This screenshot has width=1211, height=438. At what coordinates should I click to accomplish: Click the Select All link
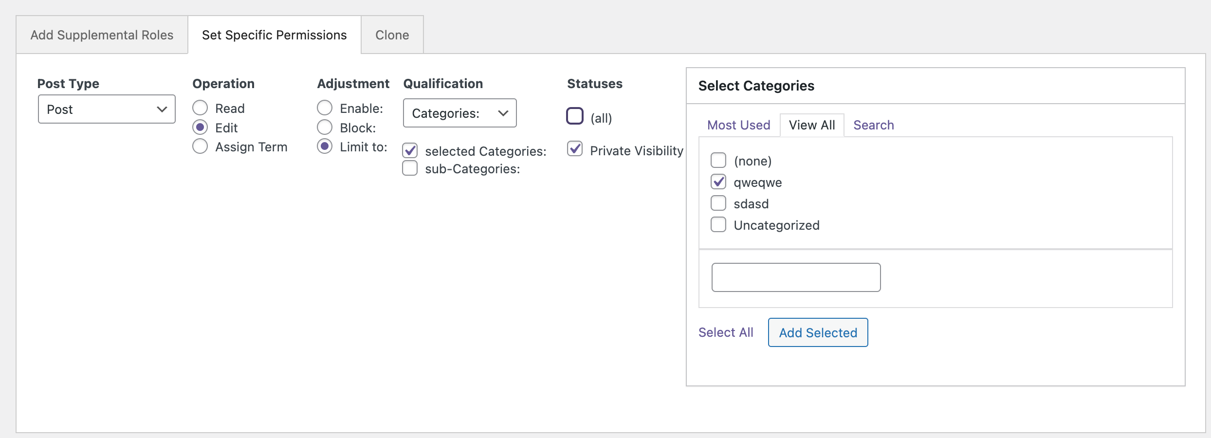(725, 332)
